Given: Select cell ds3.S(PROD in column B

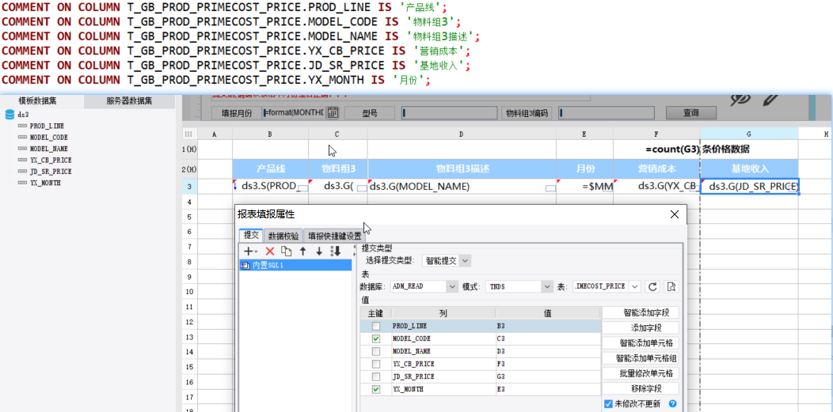Looking at the screenshot, I should [270, 186].
